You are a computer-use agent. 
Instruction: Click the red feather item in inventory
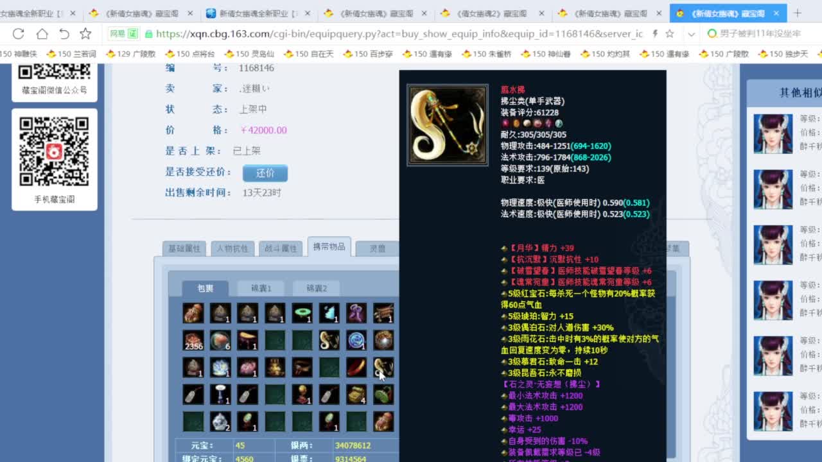point(356,367)
